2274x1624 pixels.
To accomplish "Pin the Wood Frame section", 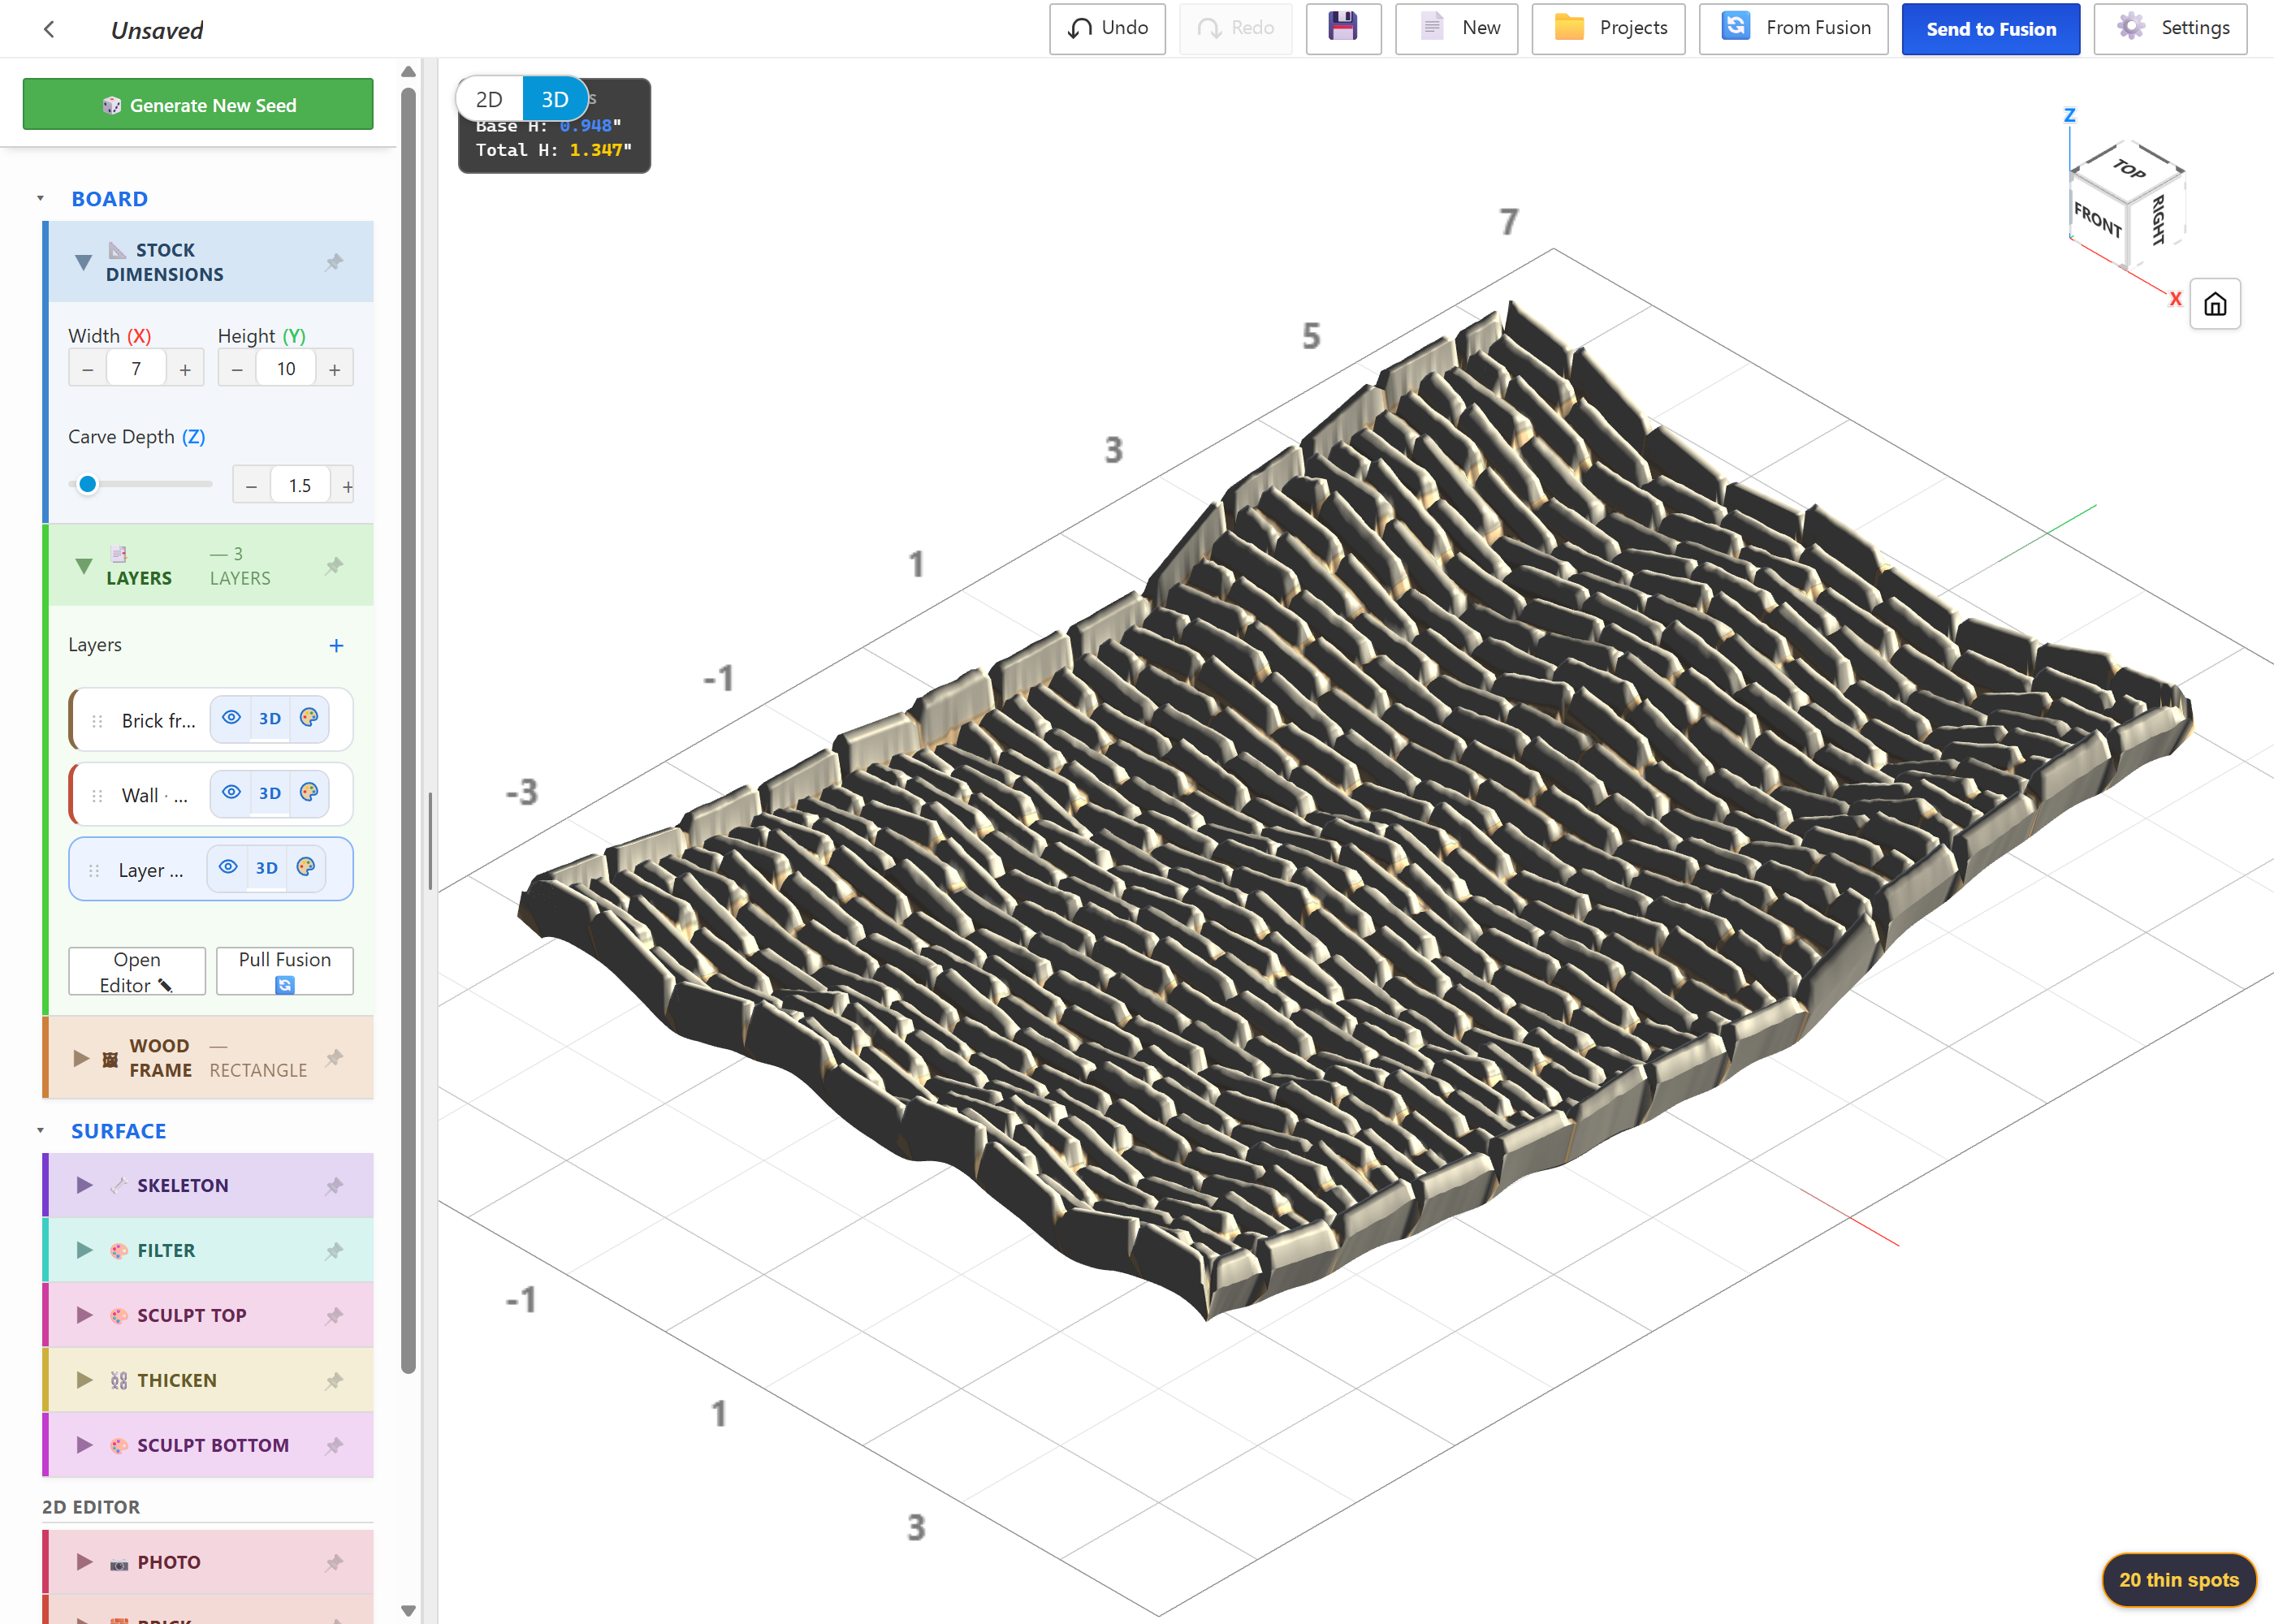I will click(x=334, y=1058).
